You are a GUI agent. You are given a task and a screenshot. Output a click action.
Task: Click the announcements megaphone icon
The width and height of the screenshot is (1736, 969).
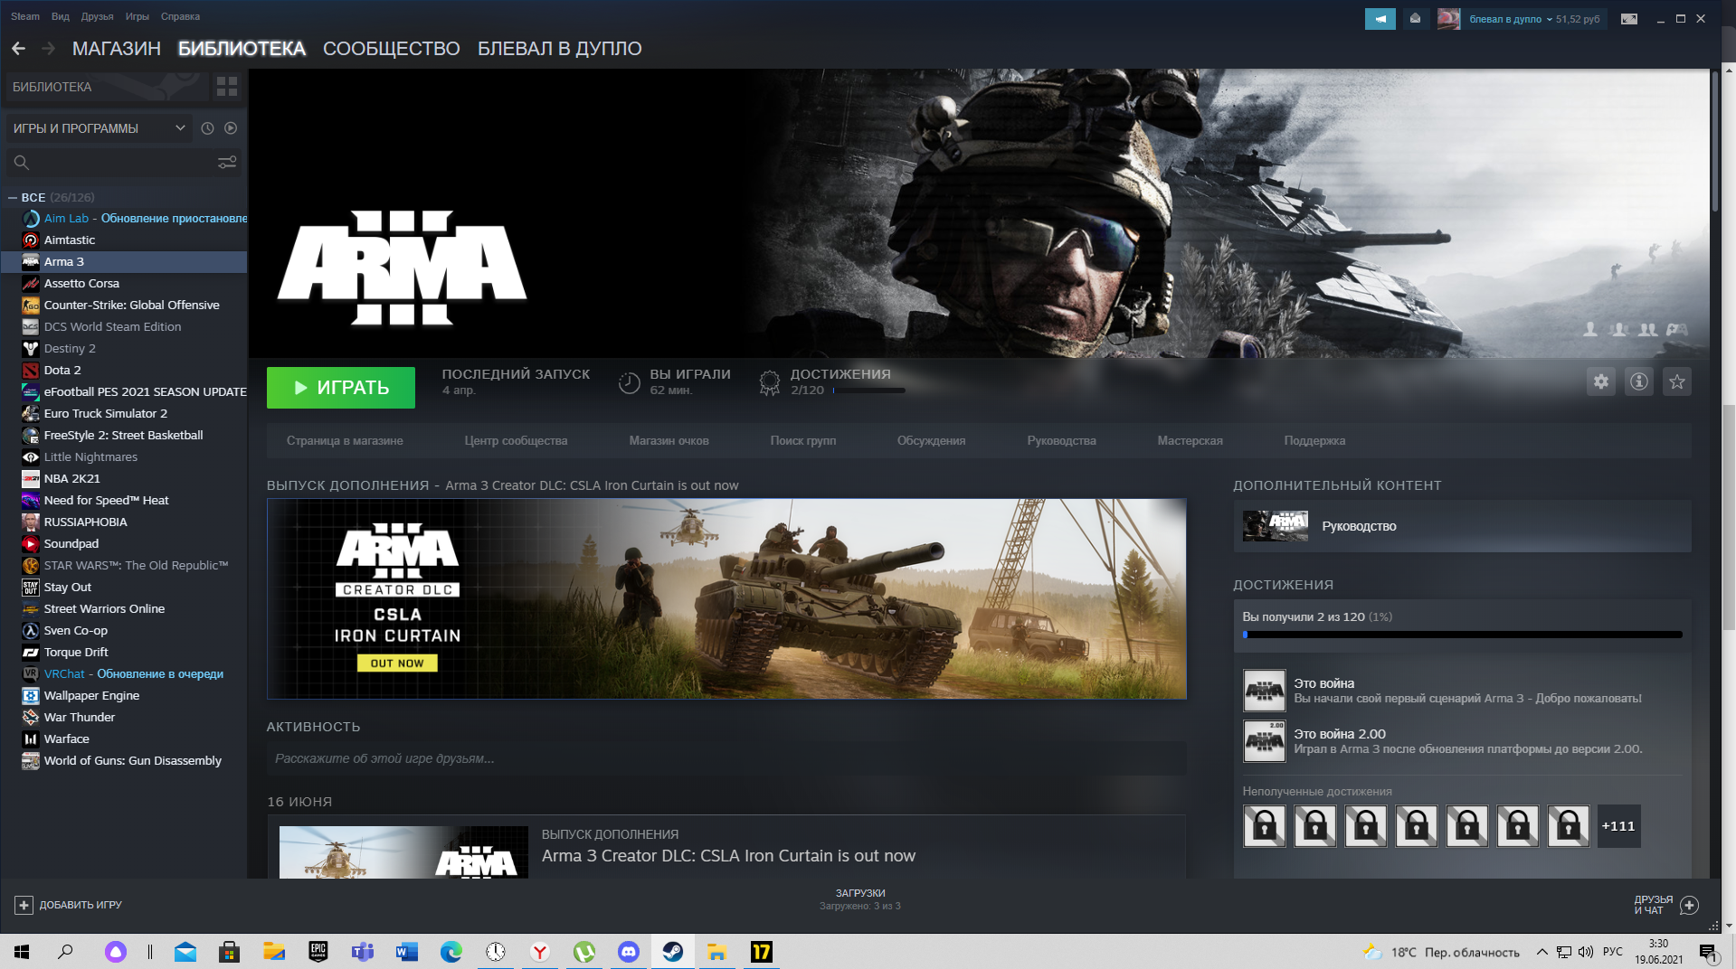click(x=1380, y=19)
